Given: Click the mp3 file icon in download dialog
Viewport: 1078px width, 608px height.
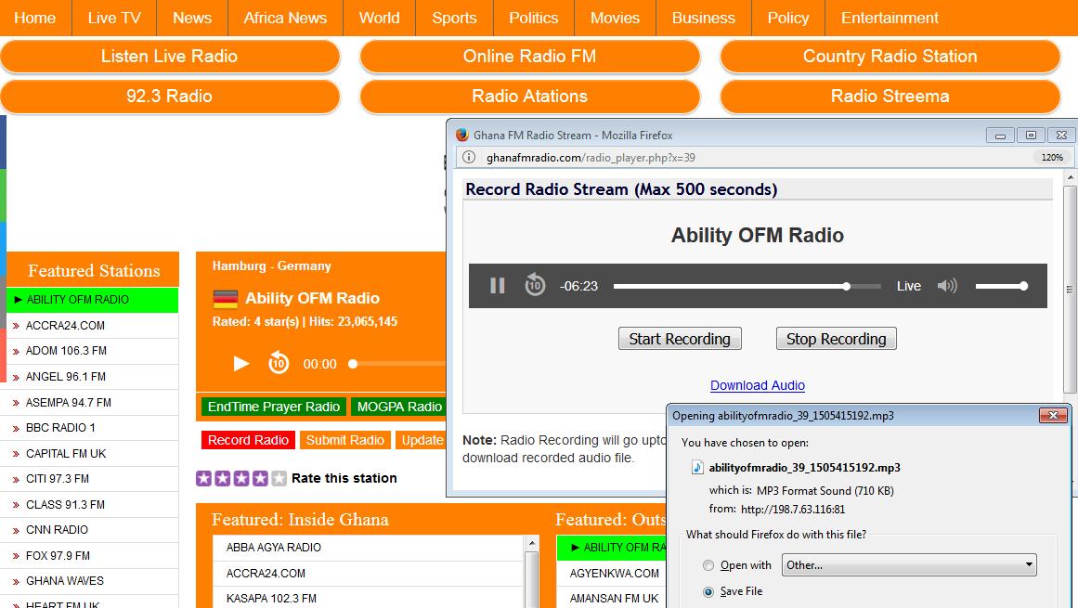Looking at the screenshot, I should pos(697,468).
